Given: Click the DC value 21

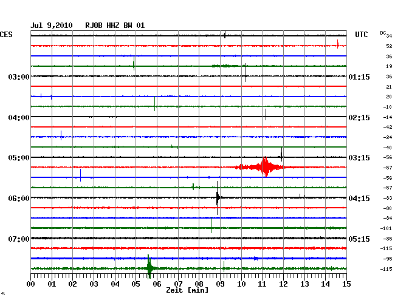Looking at the screenshot, I should (x=389, y=87).
